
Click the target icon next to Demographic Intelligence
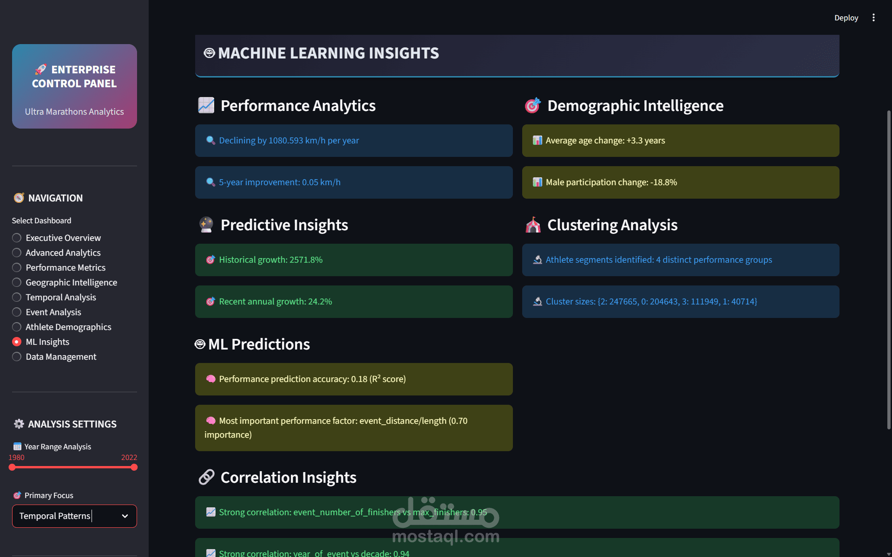click(532, 105)
